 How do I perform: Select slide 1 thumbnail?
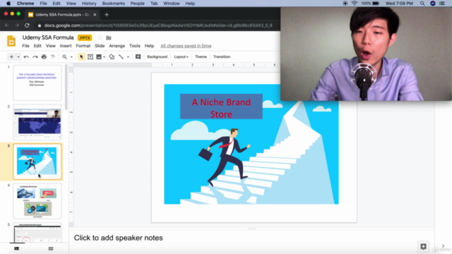[37, 83]
